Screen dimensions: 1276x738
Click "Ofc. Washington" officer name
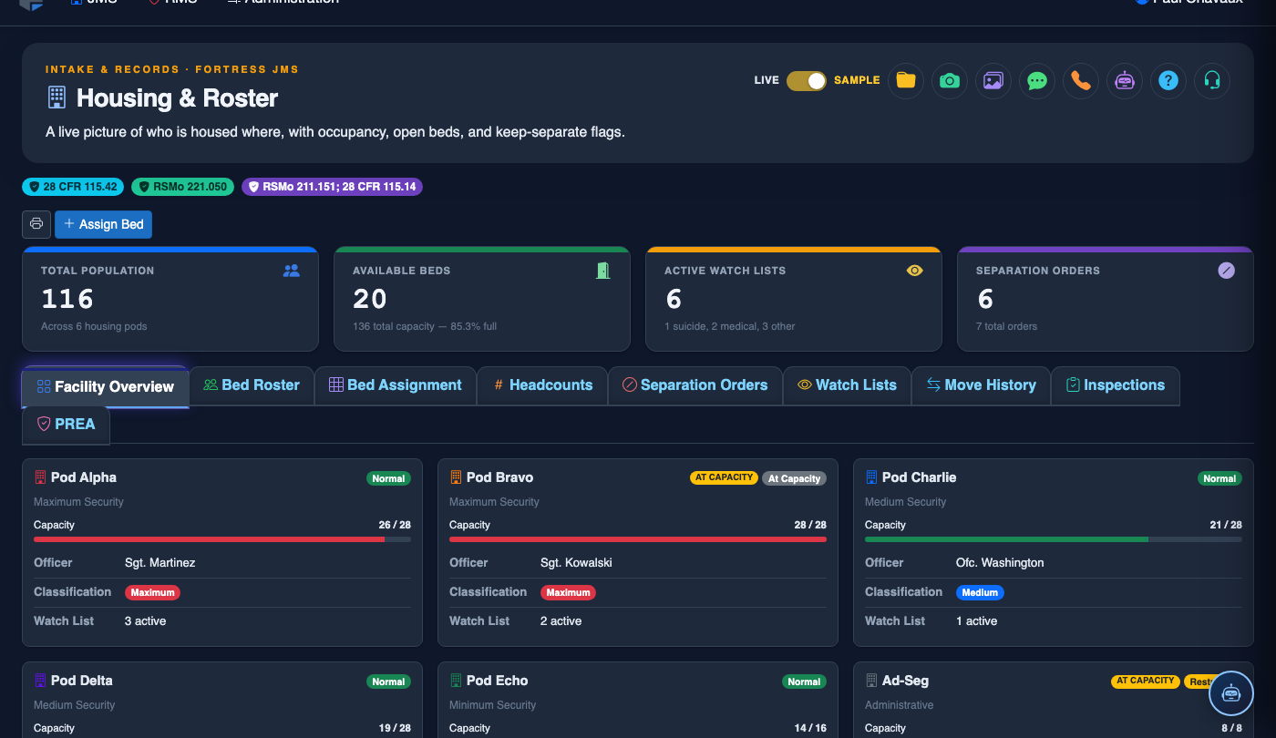pos(1000,563)
